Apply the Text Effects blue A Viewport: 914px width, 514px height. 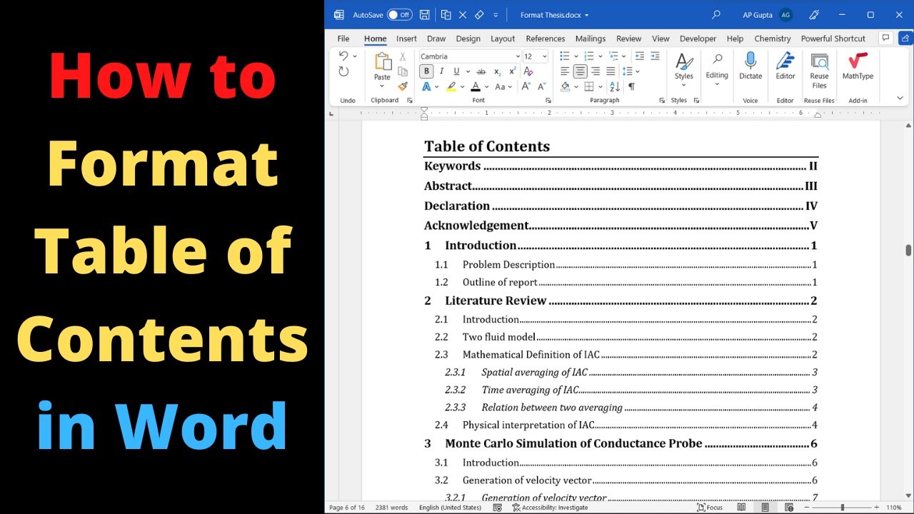[x=426, y=86]
